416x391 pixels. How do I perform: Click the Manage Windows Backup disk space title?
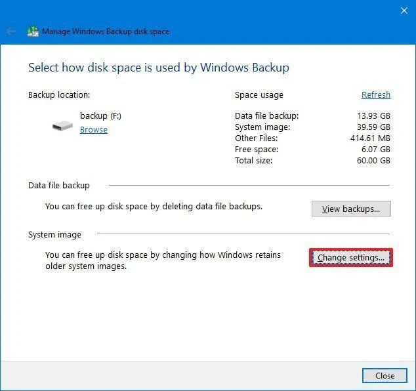106,31
